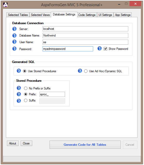Close the window with the red X
The height and width of the screenshot is (165, 144).
135,4
